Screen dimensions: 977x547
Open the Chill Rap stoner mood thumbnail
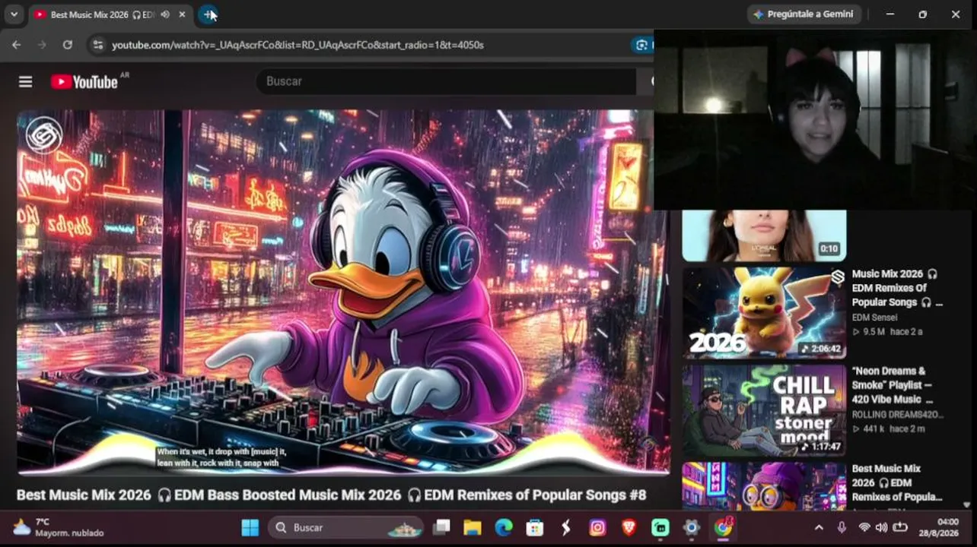[x=764, y=410]
